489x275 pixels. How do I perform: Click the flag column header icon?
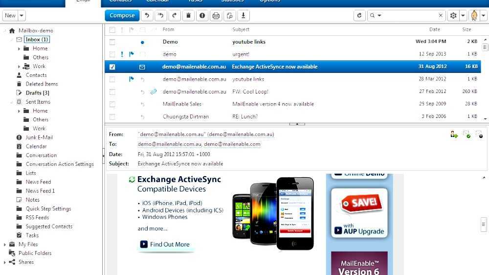pyautogui.click(x=132, y=29)
